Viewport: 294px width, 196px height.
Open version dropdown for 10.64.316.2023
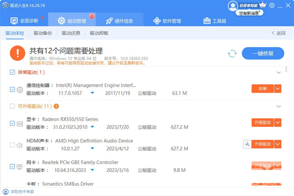pos(92,170)
